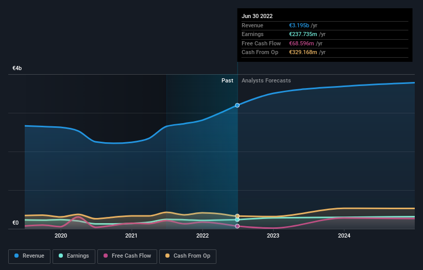Click the 2024 x-axis label
This screenshot has width=423, height=270.
344,235
